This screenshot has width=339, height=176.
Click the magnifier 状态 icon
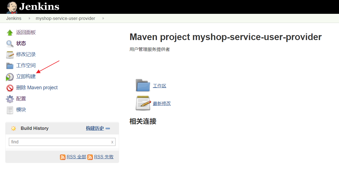coord(10,44)
